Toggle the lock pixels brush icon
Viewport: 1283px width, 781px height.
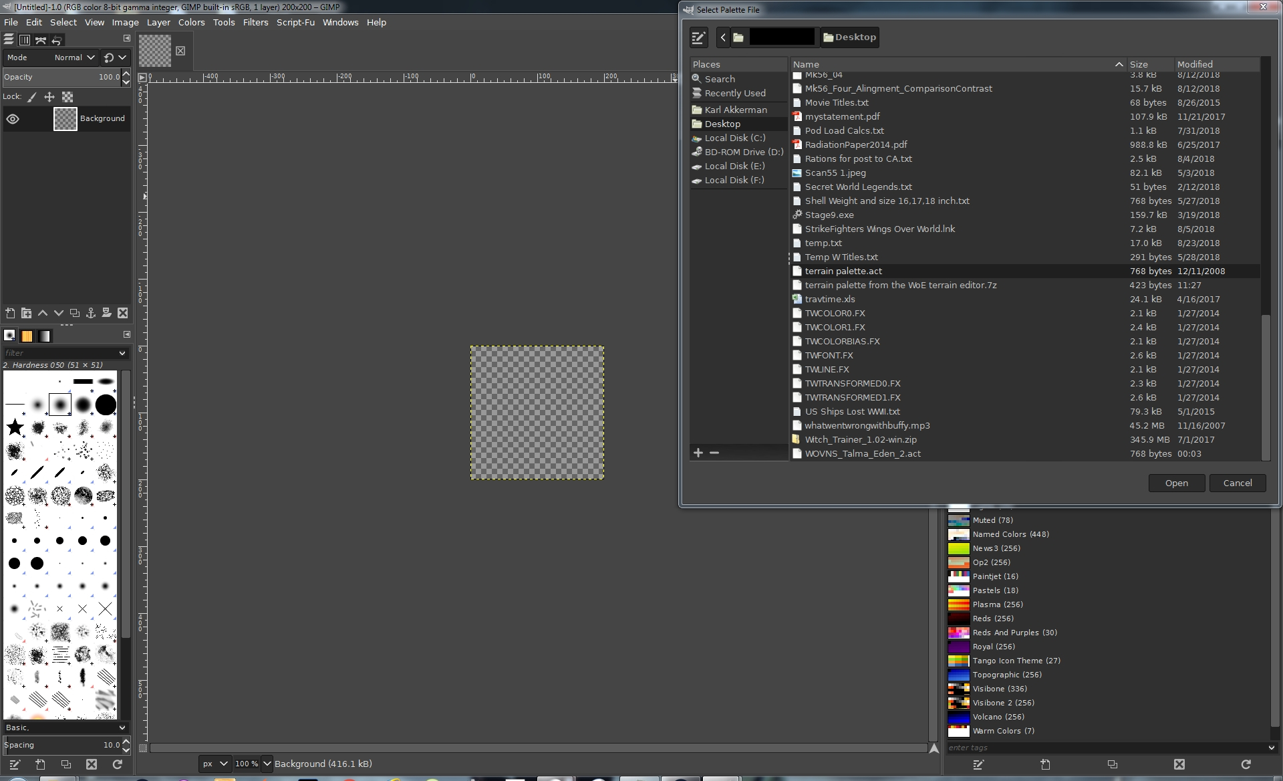[x=31, y=97]
